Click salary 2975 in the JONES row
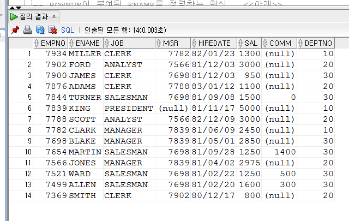Screen dimensions: 349x221 pyautogui.click(x=250, y=163)
